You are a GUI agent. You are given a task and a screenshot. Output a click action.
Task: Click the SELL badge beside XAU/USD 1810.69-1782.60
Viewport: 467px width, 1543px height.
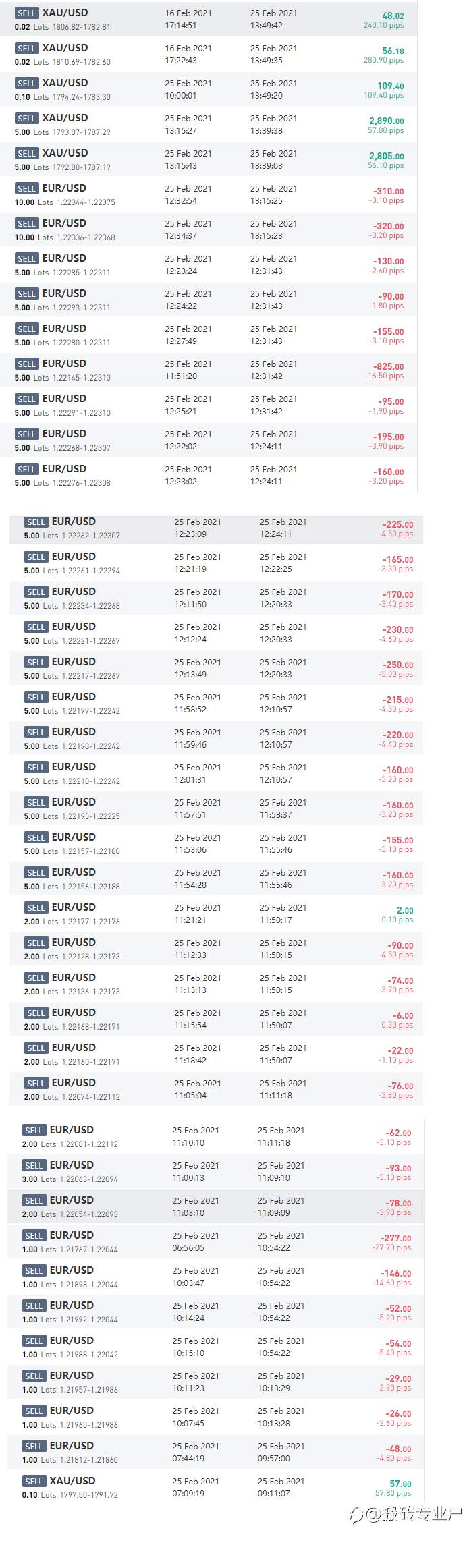click(x=27, y=48)
